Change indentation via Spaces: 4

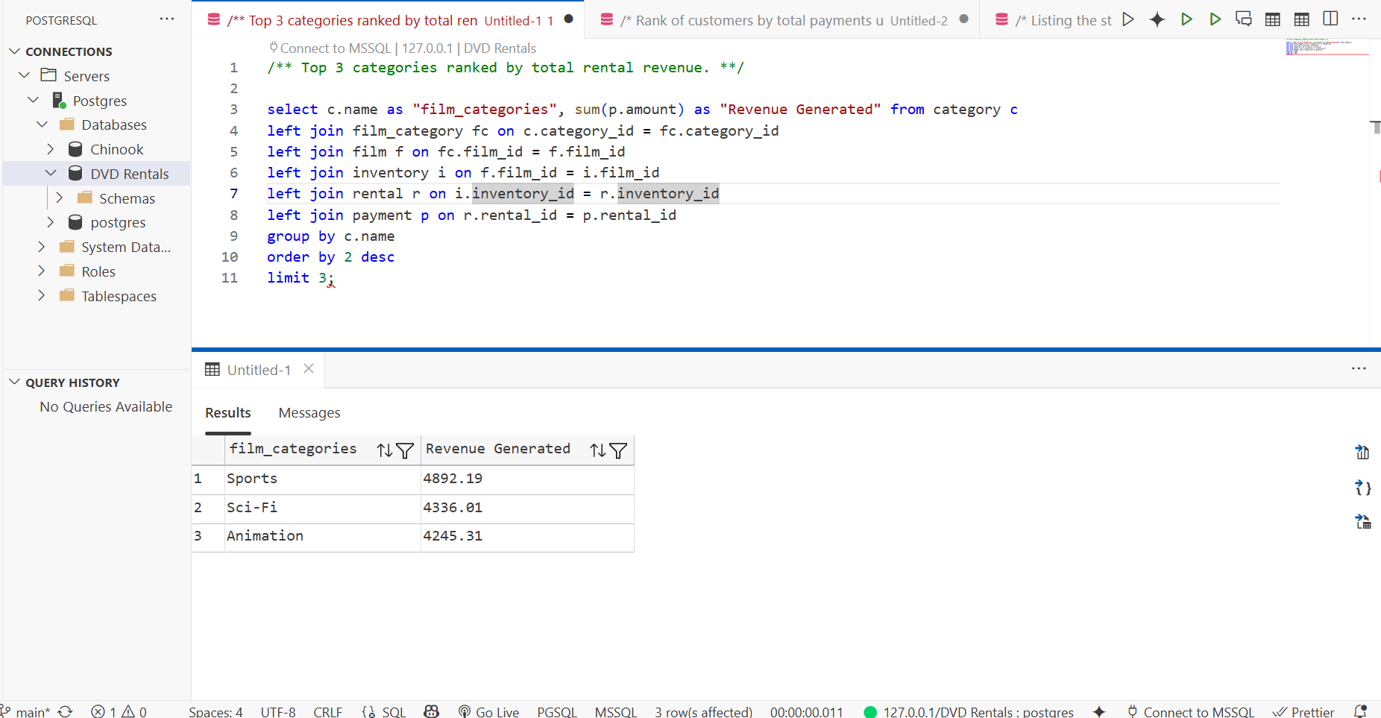216,711
